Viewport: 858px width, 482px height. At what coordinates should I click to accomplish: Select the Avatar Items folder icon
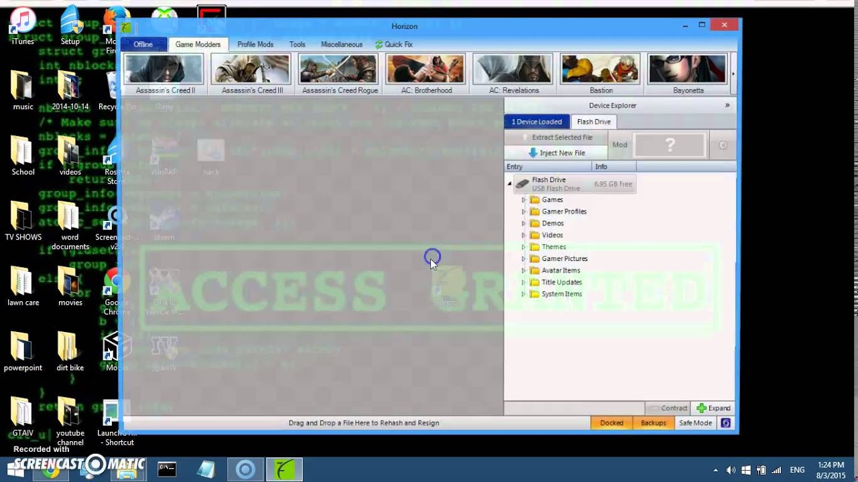tap(534, 270)
